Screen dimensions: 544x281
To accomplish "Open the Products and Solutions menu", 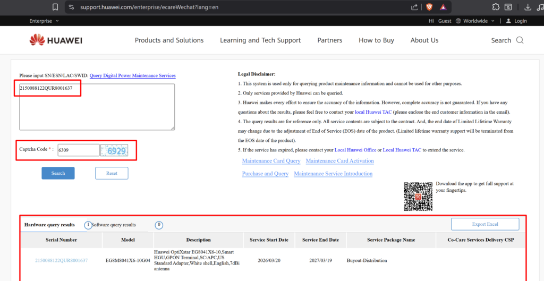I will [x=169, y=40].
